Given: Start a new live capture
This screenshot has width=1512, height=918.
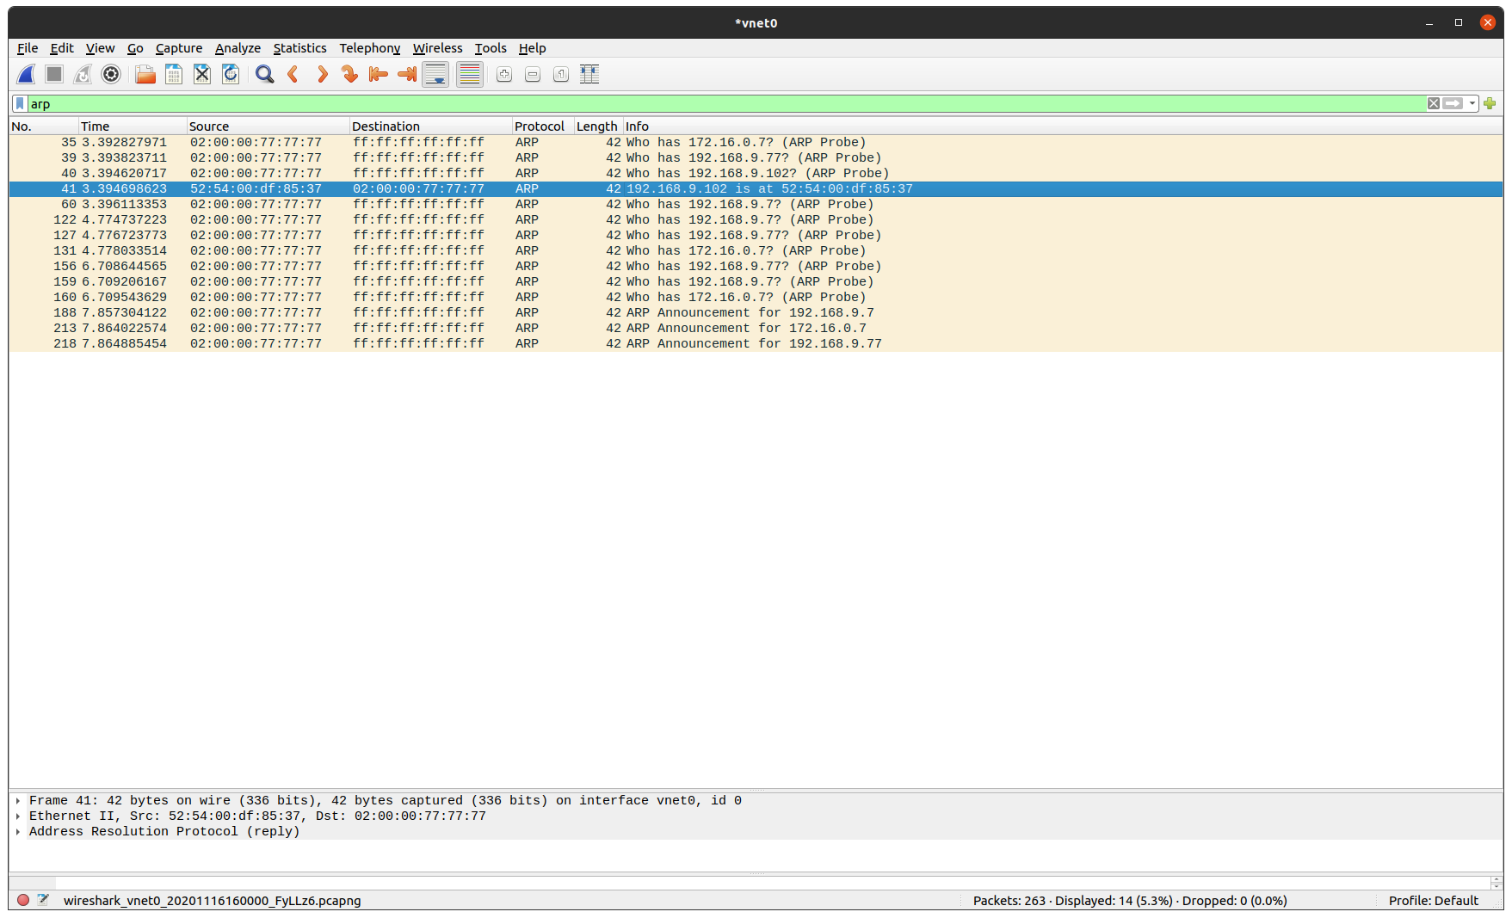Looking at the screenshot, I should 26,75.
